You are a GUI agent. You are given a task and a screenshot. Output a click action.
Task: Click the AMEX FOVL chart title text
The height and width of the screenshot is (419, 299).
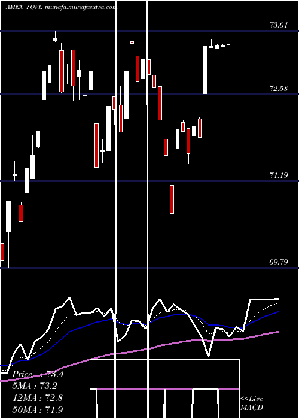click(x=60, y=7)
